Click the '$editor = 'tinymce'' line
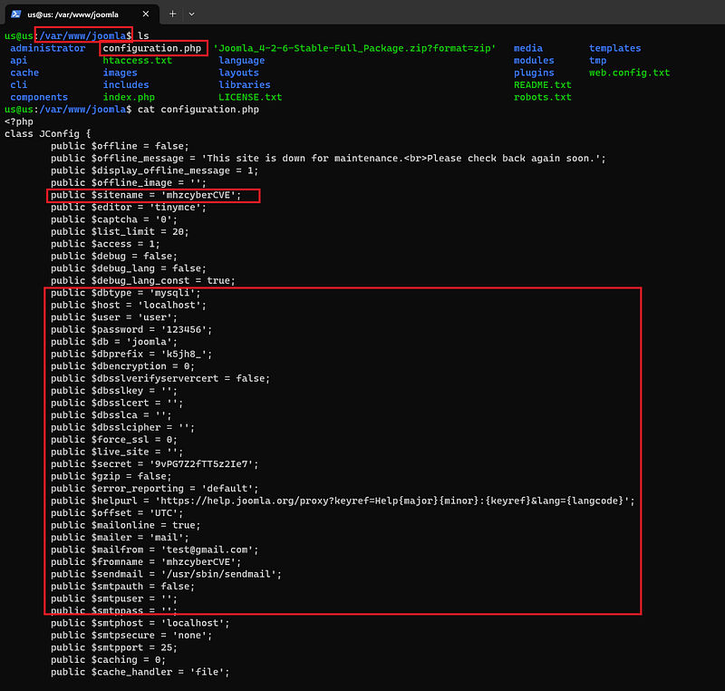Screen dimensions: 725x691 pos(129,207)
